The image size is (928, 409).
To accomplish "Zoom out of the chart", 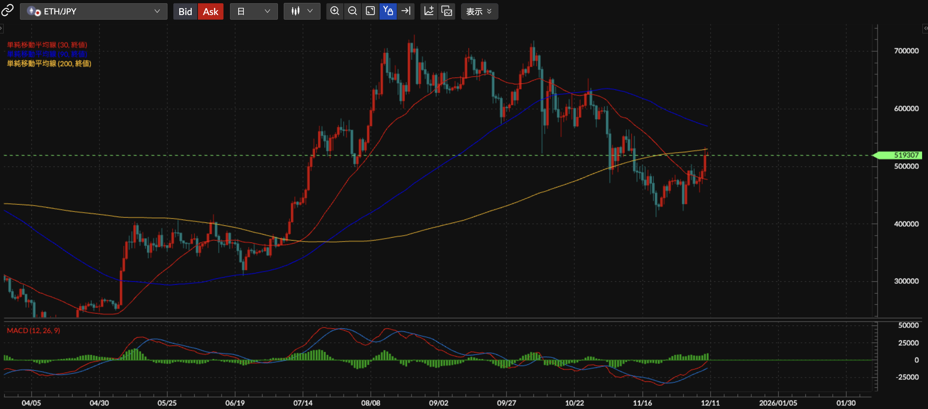I will pyautogui.click(x=352, y=11).
